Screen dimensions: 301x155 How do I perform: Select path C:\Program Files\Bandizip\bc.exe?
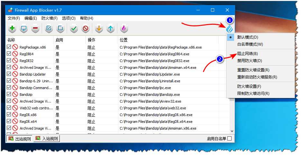click(145, 88)
